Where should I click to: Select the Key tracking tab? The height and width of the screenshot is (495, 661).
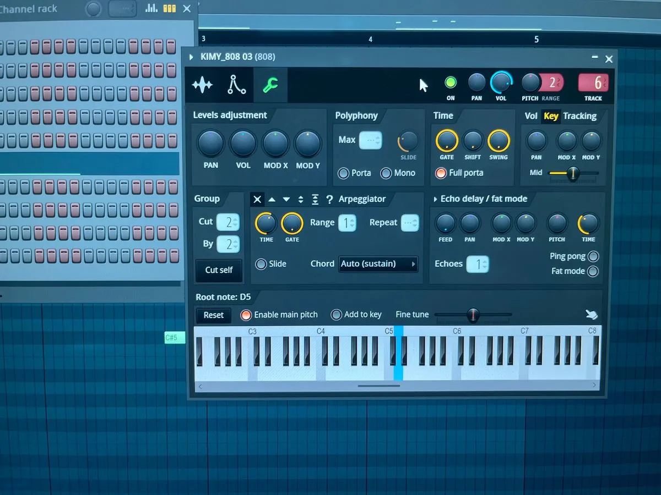click(551, 116)
